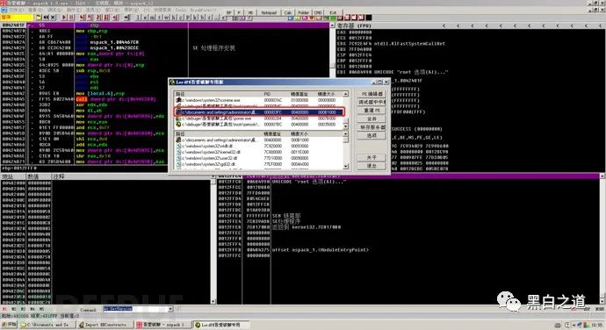Click the Pause execution toolbar icon

71,18
